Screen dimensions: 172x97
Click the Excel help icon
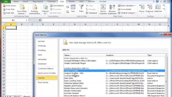pos(157,1)
